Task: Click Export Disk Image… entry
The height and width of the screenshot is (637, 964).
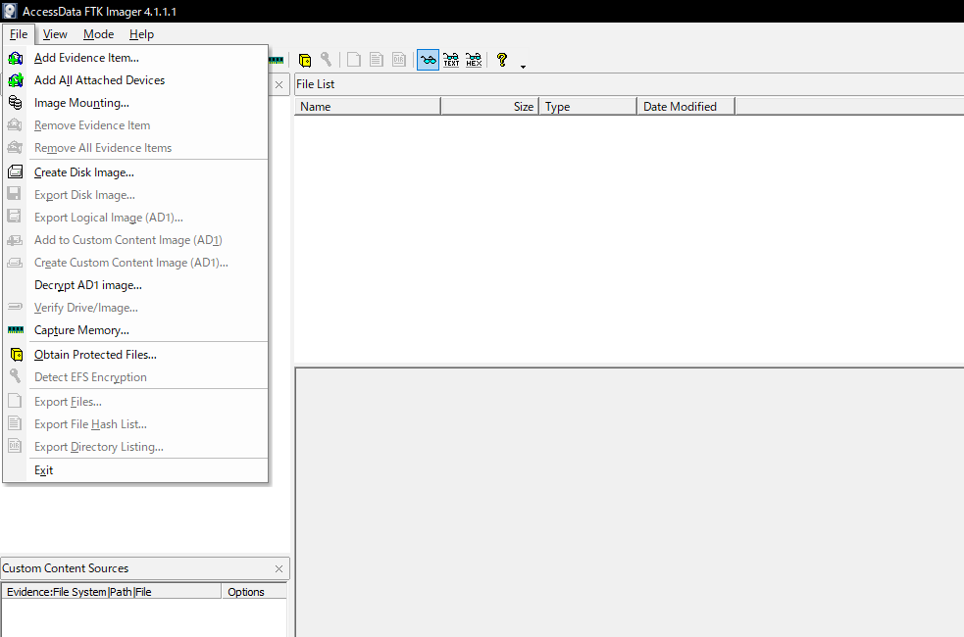Action: tap(136, 195)
